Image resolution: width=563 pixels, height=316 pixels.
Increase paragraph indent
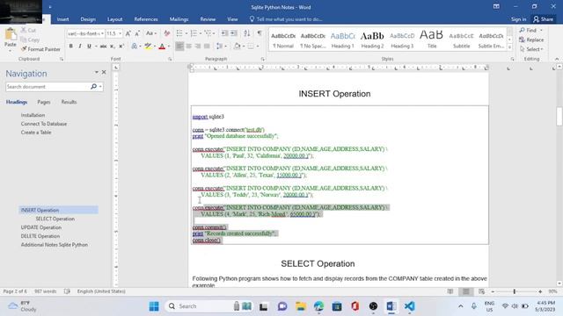pos(234,33)
